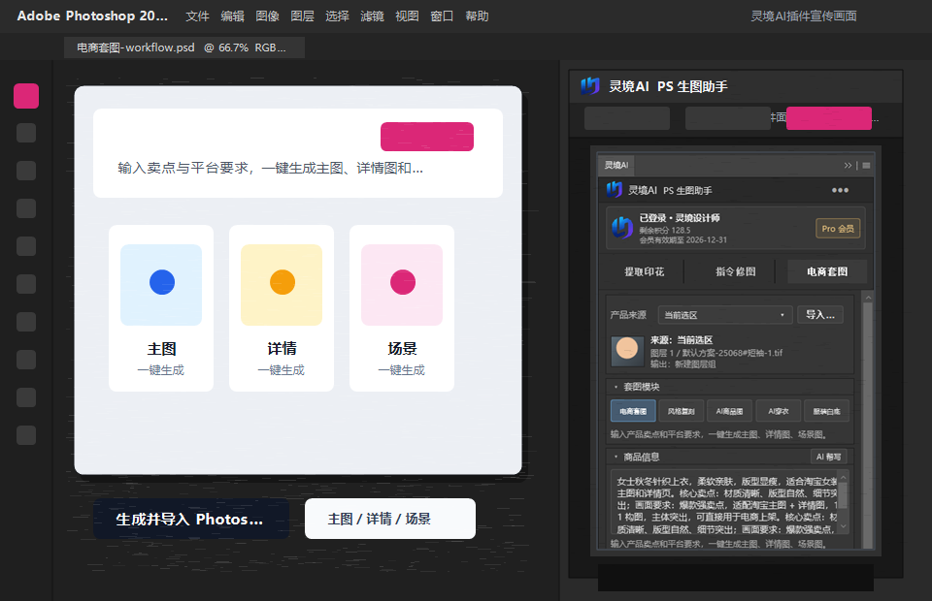Click the AI 帮写 button
Image resolution: width=932 pixels, height=601 pixels.
tap(828, 457)
